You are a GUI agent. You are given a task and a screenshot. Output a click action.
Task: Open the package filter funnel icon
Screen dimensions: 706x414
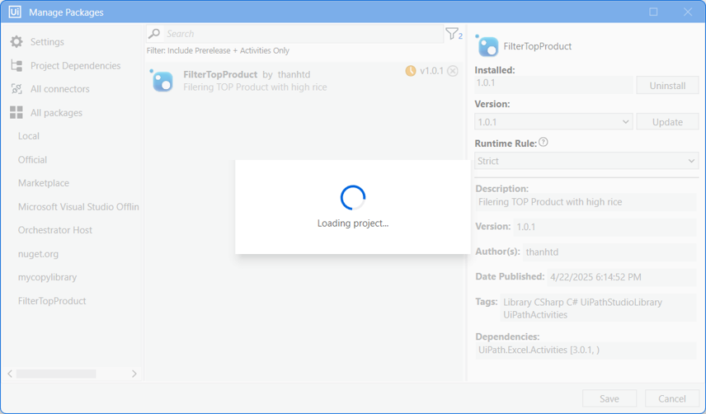(454, 34)
